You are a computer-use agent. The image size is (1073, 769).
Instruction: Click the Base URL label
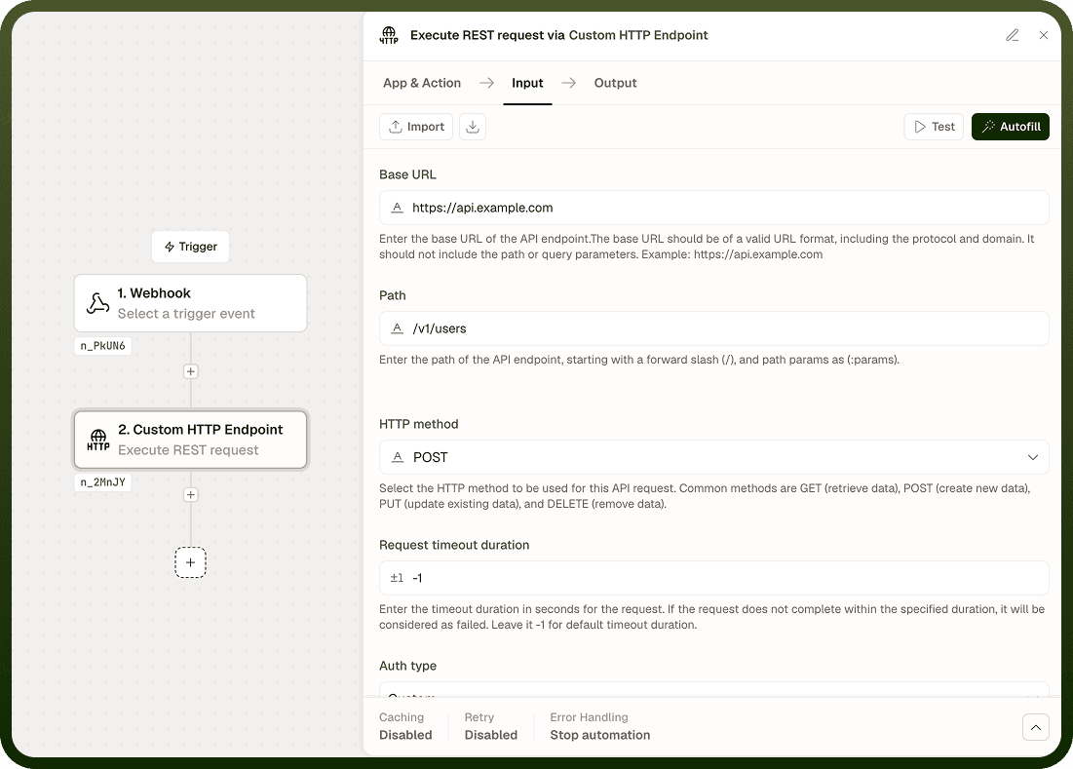tap(407, 174)
